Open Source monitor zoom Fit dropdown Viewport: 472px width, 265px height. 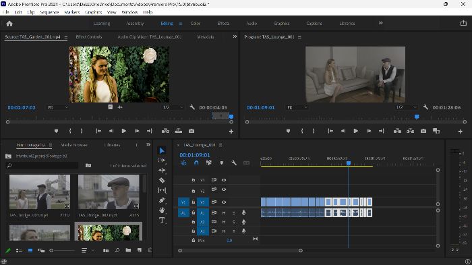58,107
